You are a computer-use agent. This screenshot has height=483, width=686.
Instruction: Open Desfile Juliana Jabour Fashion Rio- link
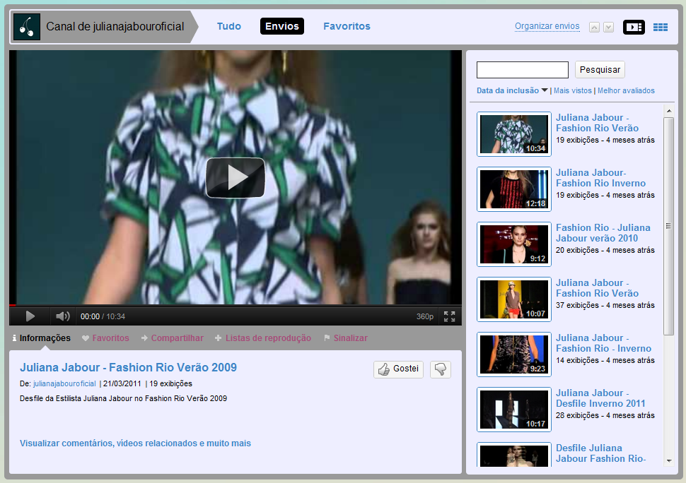tap(600, 453)
